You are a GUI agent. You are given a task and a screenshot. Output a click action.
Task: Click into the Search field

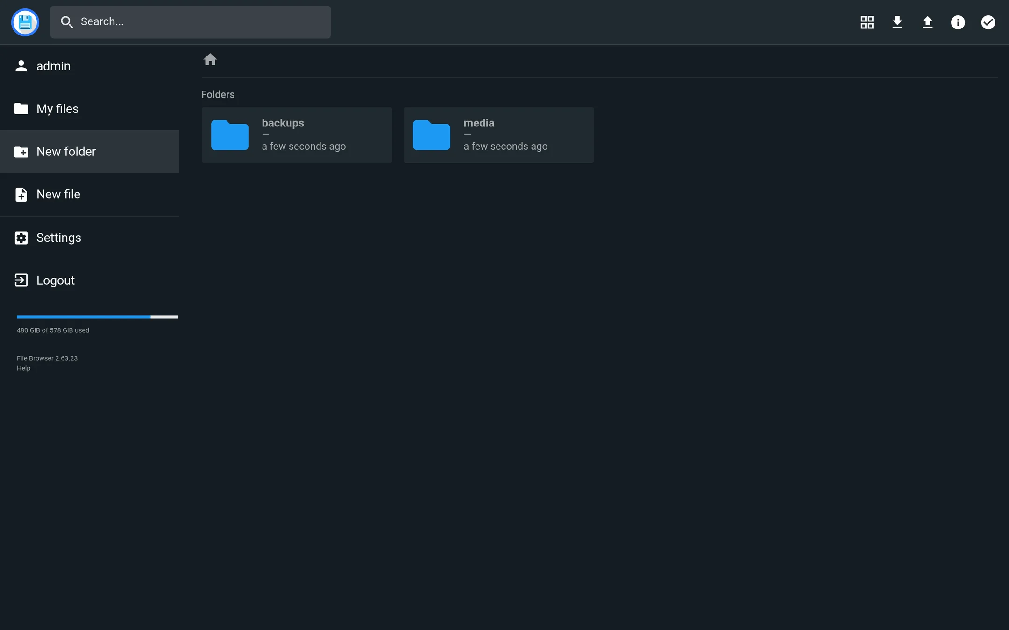[191, 22]
